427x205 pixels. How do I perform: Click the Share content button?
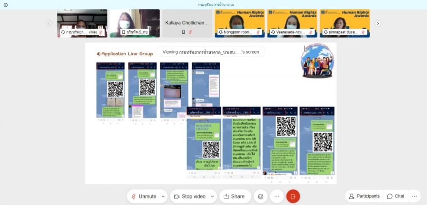(x=235, y=196)
